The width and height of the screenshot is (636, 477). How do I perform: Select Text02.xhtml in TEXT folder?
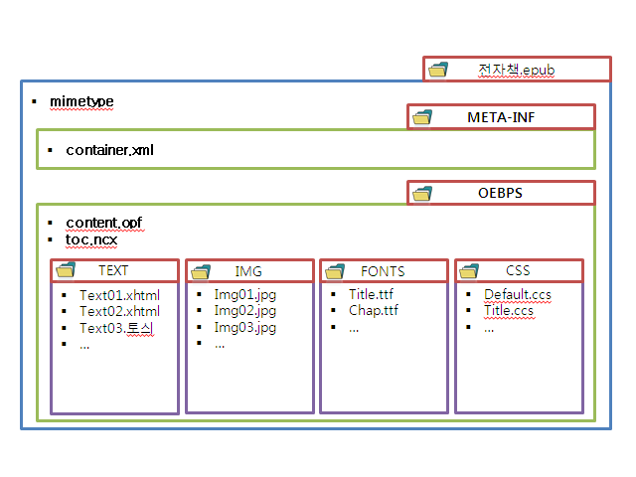pos(119,311)
